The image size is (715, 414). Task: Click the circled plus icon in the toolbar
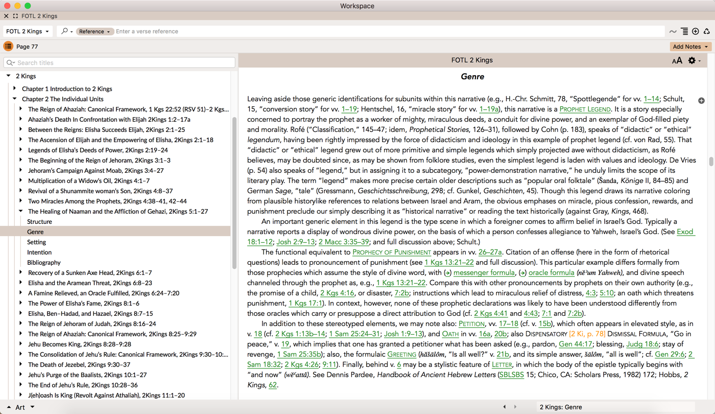[x=696, y=32]
